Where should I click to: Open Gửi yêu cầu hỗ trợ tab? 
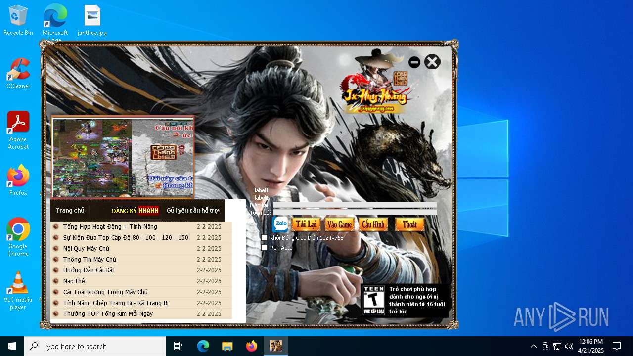(192, 211)
